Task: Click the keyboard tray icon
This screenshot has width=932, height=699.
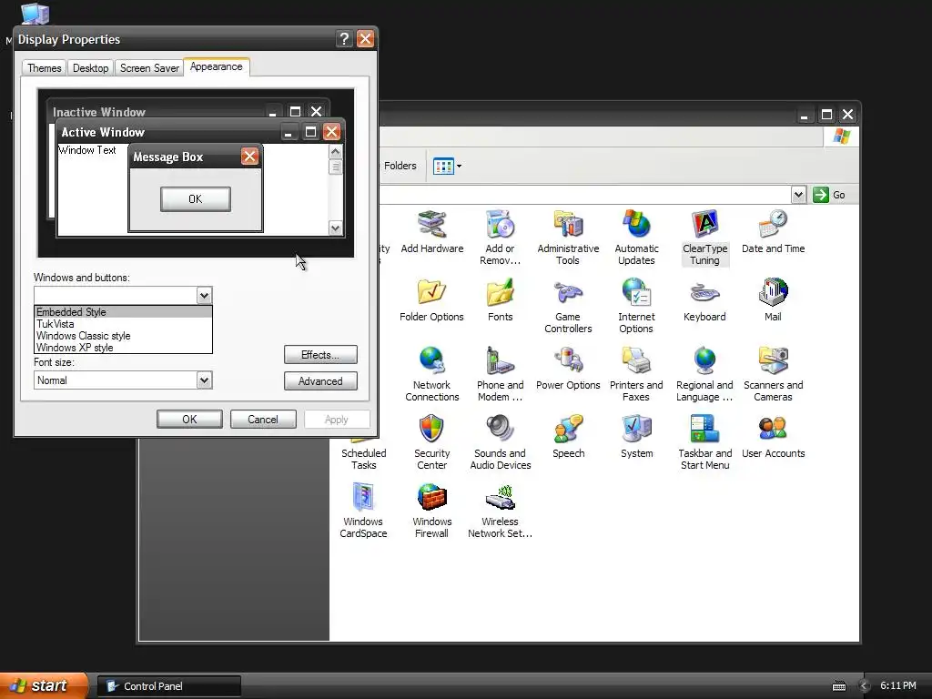Action: [838, 686]
